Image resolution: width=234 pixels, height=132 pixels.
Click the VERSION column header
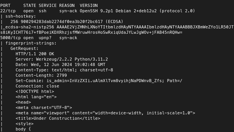click(x=89, y=5)
